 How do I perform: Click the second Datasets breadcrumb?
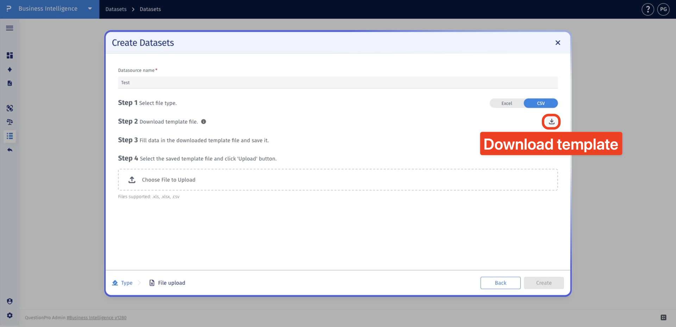tap(150, 9)
